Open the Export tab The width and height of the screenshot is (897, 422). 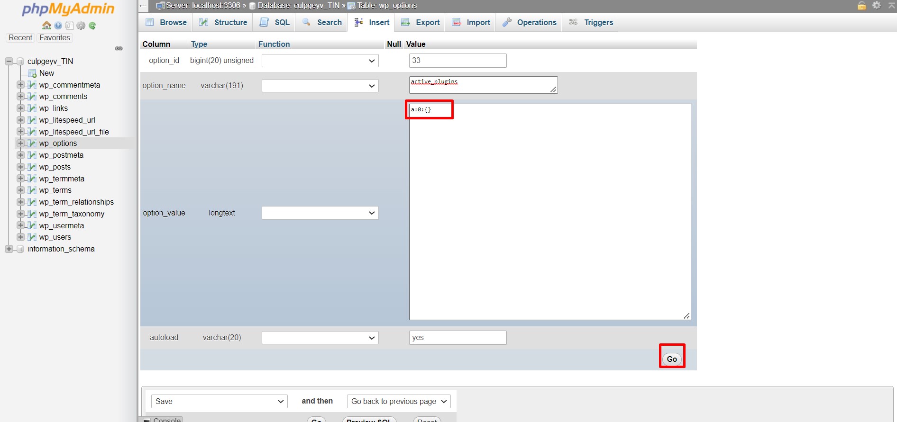coord(421,22)
